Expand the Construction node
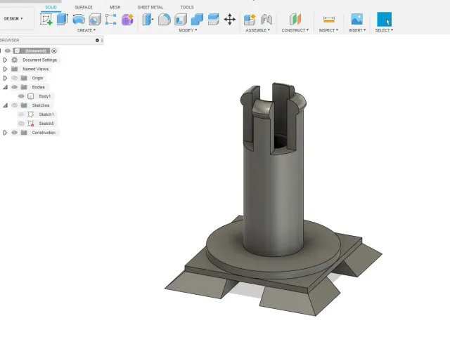Screen dimensions: 450x337 (5, 133)
